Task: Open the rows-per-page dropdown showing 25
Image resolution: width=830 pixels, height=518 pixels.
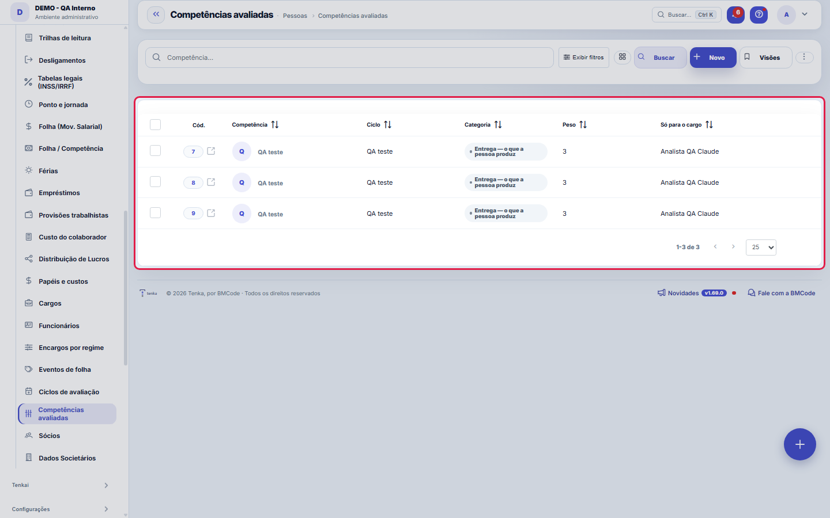Action: [761, 247]
